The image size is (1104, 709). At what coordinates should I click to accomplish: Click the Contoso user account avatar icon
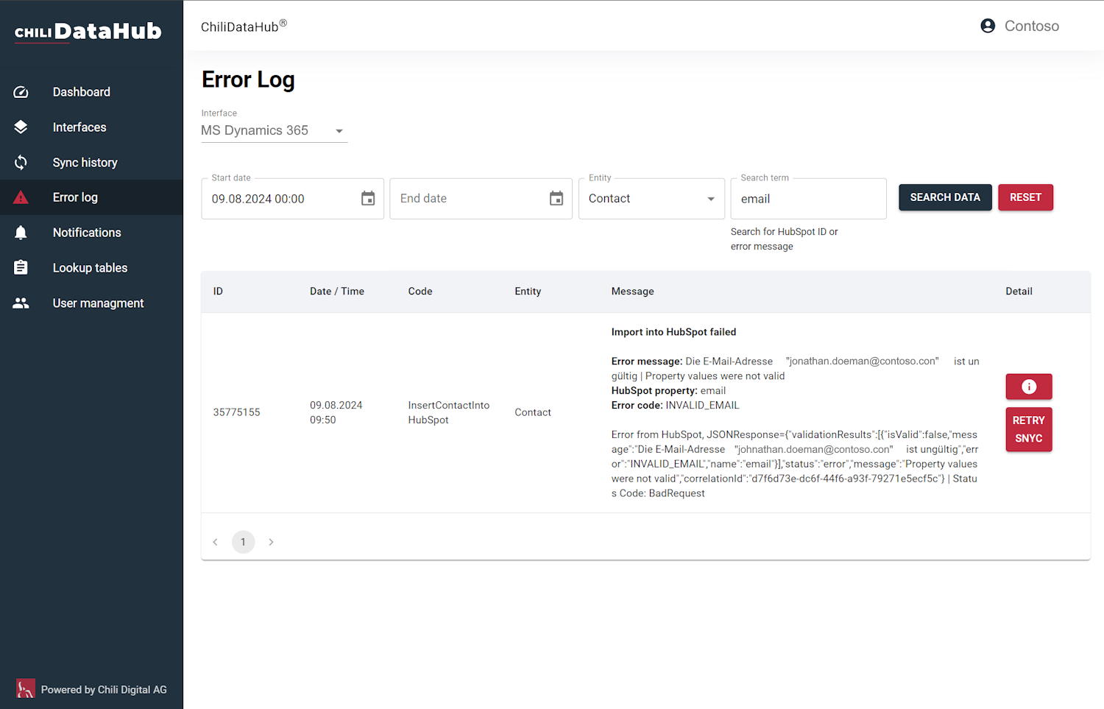pyautogui.click(x=988, y=26)
